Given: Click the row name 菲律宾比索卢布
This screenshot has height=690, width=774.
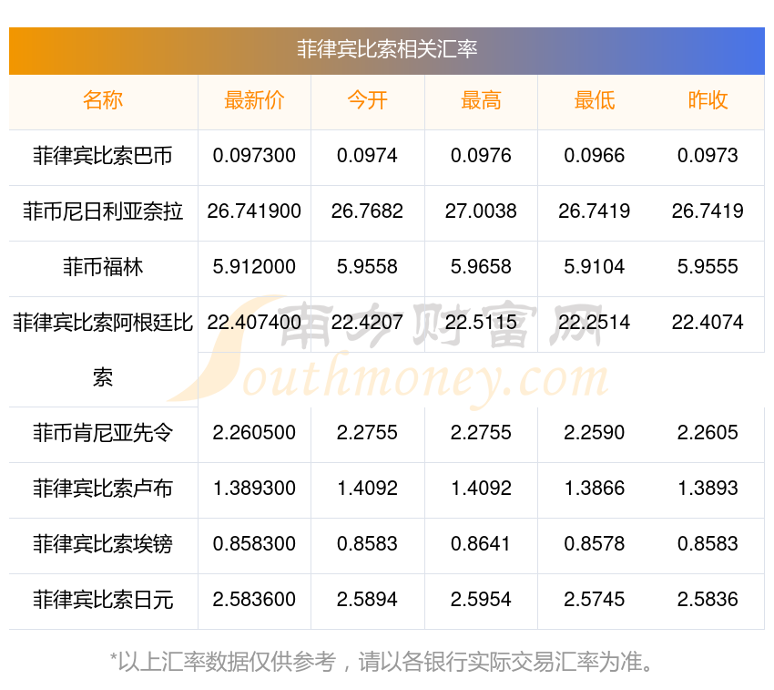Looking at the screenshot, I should click(x=103, y=489).
